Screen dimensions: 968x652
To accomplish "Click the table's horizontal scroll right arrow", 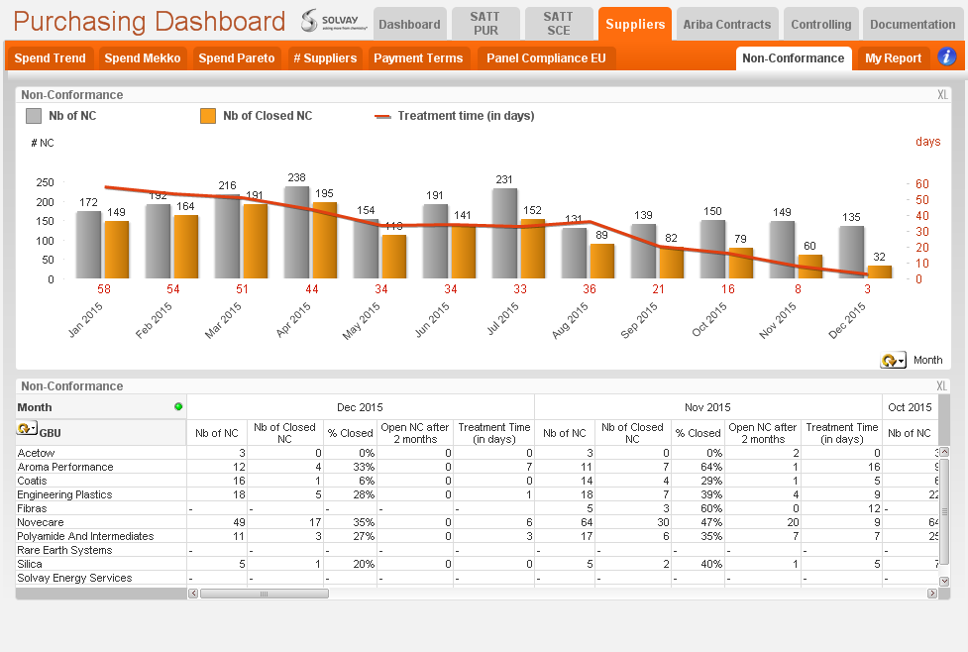I will click(x=932, y=594).
